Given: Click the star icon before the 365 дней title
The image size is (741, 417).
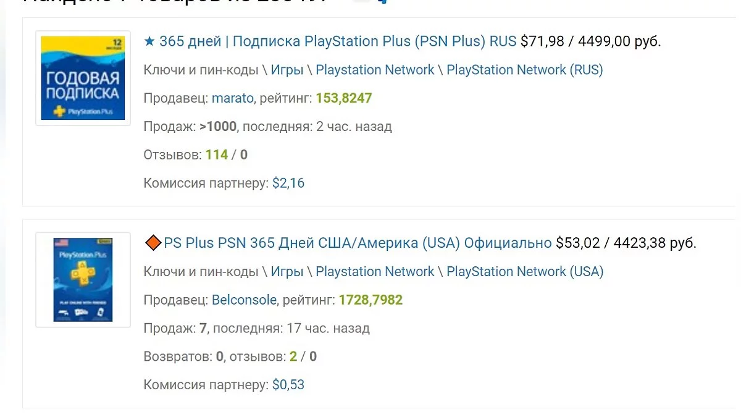Looking at the screenshot, I should coord(149,42).
